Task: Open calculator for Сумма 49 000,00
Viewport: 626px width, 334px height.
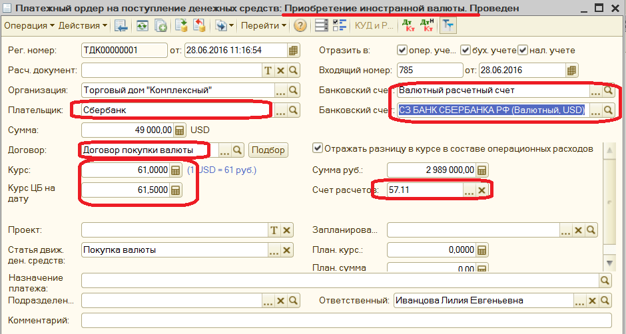Action: (180, 130)
